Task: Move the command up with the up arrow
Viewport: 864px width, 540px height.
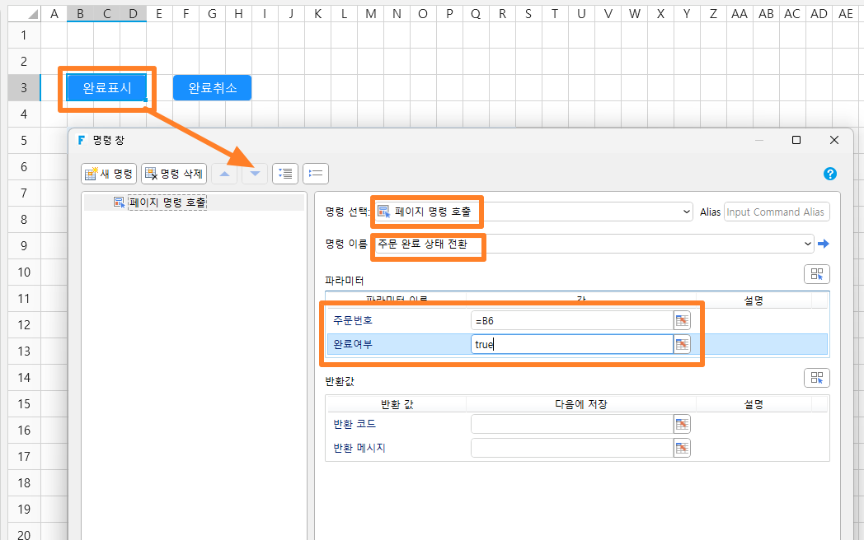Action: tap(224, 174)
